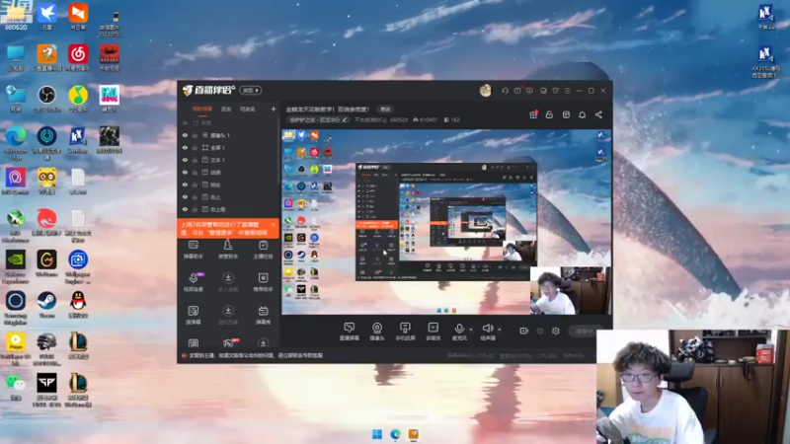Toggle the lock on 摄像头 1 source
The height and width of the screenshot is (444, 790).
195,135
